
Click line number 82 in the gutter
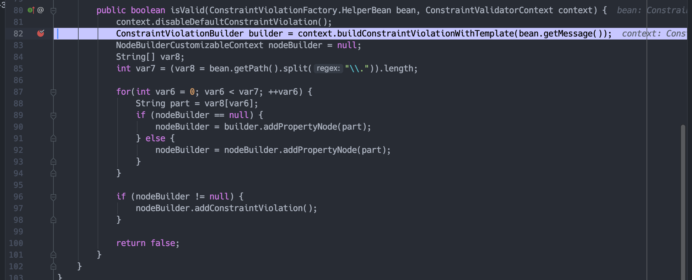[18, 33]
